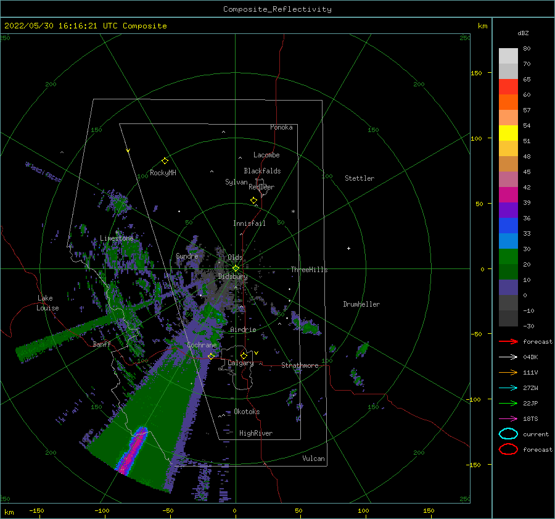Click the HighRiver town label
The image size is (555, 519).
point(256,433)
